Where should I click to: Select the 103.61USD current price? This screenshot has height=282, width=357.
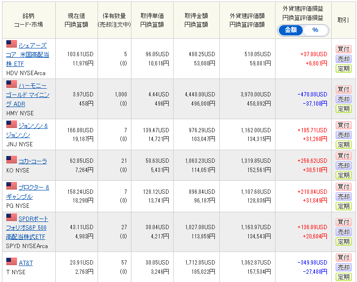coord(81,54)
